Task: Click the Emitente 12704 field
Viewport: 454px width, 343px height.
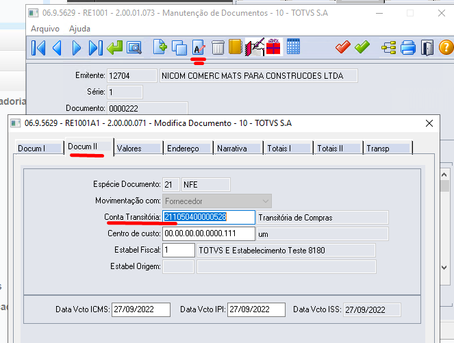Action: click(x=132, y=75)
